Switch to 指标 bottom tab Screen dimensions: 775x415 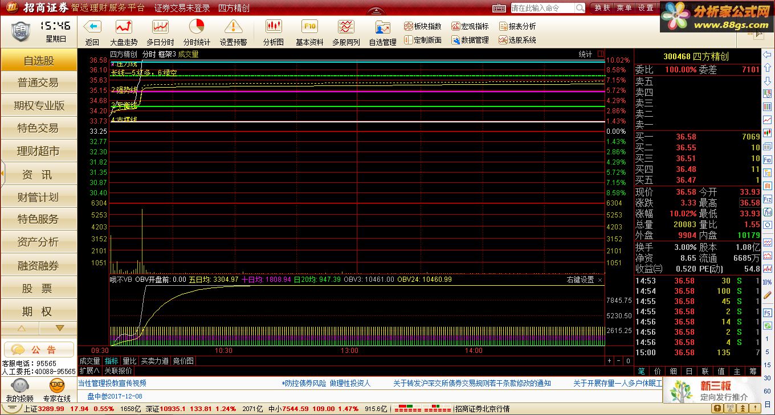(112, 361)
